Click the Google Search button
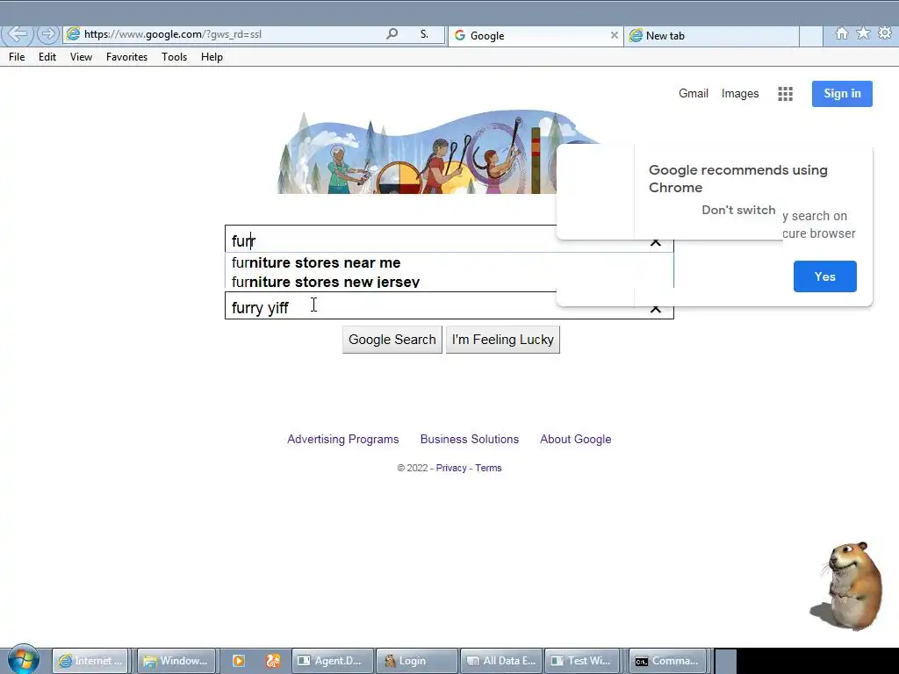 pos(392,340)
